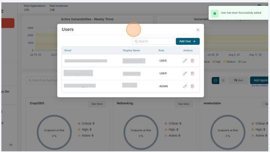Delete the second USER row with trash icon
270x152 pixels.
(x=192, y=73)
